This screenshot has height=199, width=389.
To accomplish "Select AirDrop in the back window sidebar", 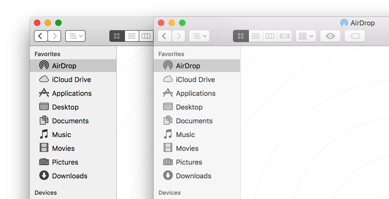I will [x=73, y=66].
